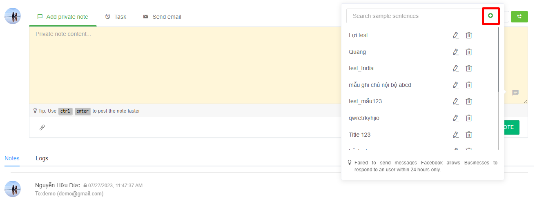Click the paperclip attachment icon
Screen dimensions: 535x206
click(42, 128)
